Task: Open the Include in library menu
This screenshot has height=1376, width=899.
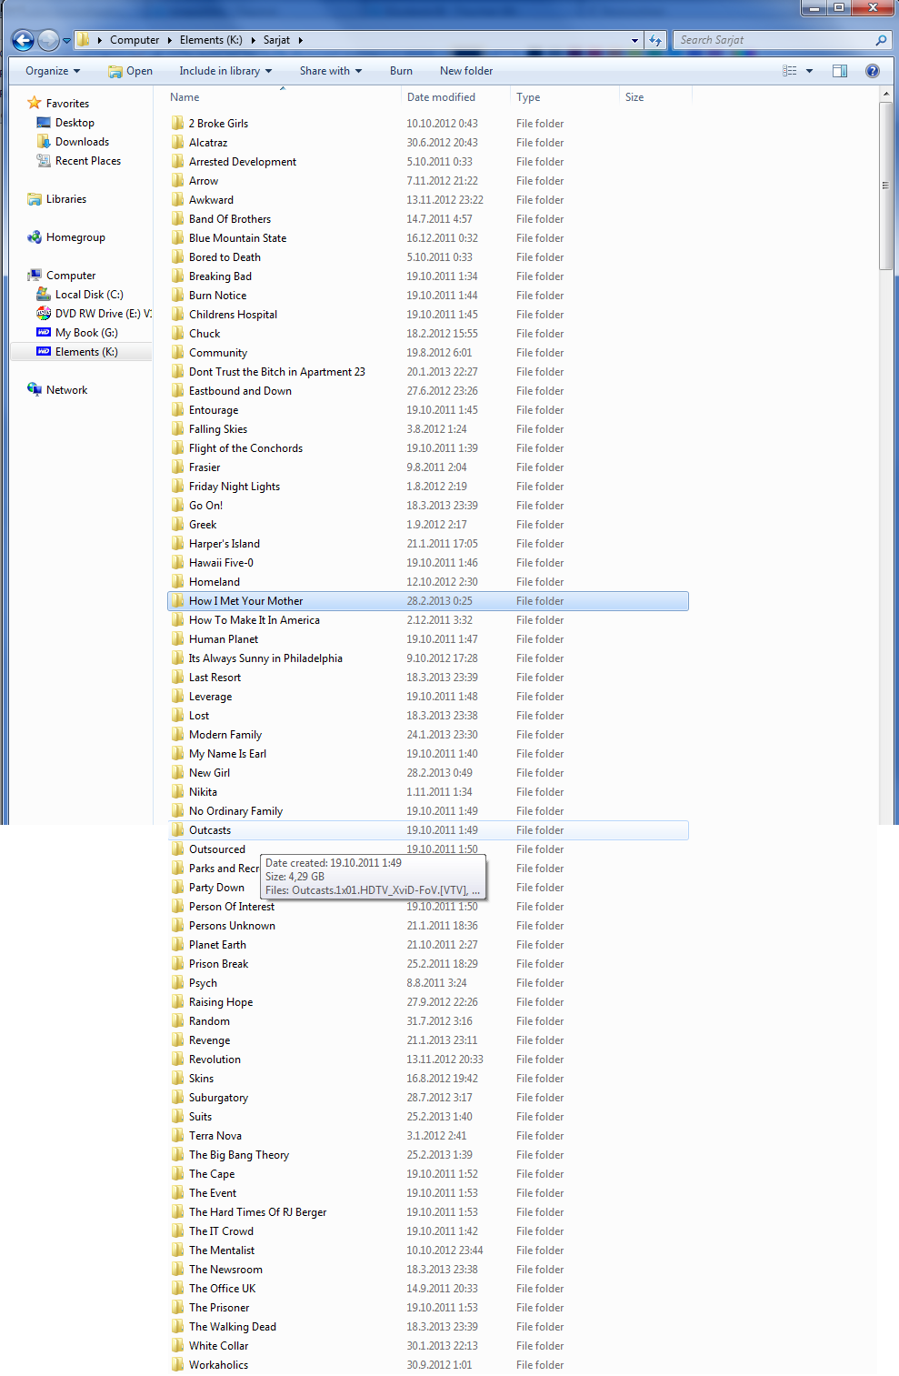Action: coord(225,71)
